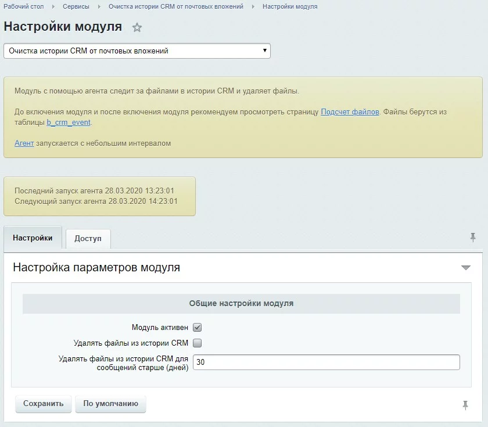
Task: Navigate to 'Сервисы' breadcrumb
Action: coord(76,6)
